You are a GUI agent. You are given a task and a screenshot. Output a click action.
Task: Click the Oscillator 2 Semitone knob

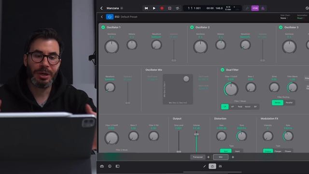point(200,46)
